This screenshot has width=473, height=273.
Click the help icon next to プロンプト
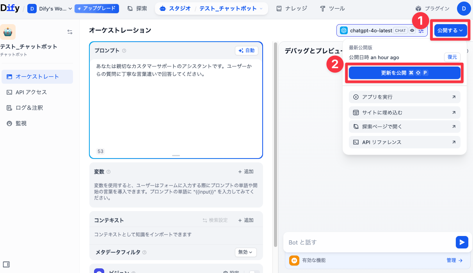click(x=124, y=51)
